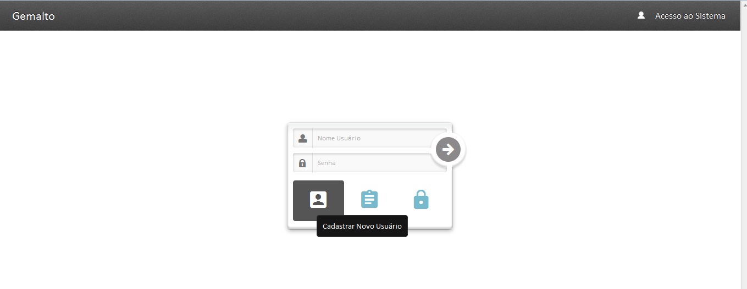Viewport: 747px width, 289px height.
Task: Click the vertical scrollbar track
Action: click(x=744, y=148)
